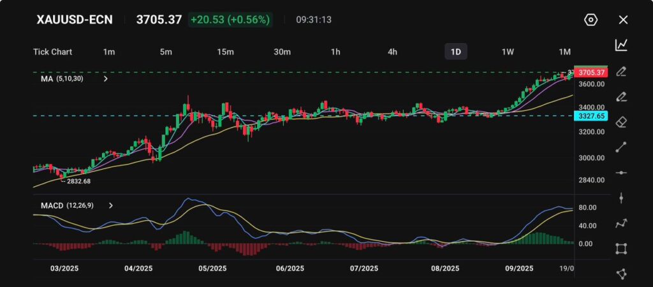Select the 15m timeframe
The width and height of the screenshot is (653, 287).
tap(225, 52)
